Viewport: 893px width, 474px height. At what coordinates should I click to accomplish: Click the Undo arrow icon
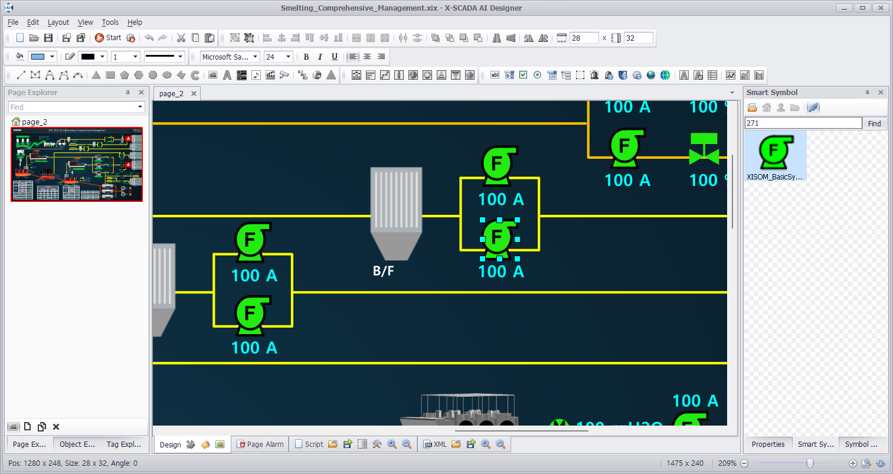(x=149, y=38)
